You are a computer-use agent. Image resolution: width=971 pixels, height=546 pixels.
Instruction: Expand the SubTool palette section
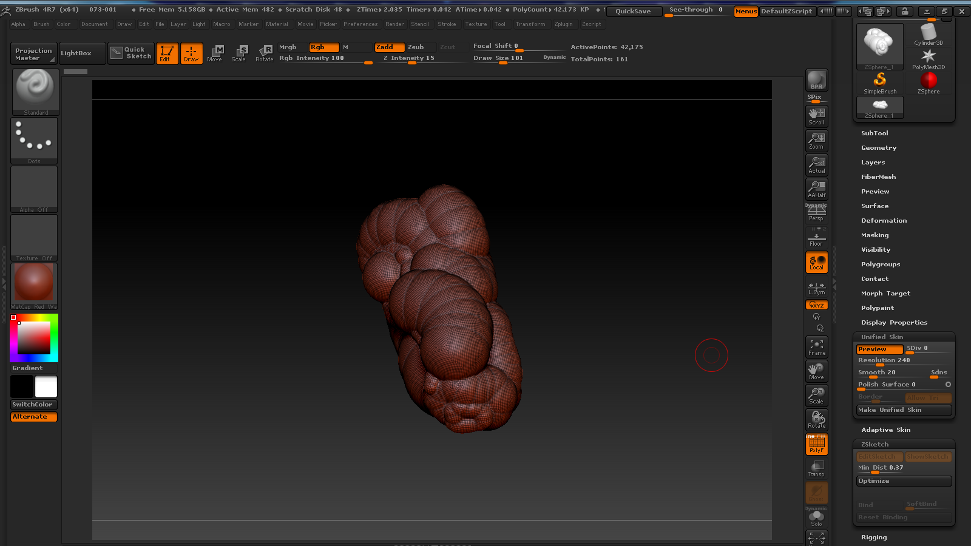[875, 133]
